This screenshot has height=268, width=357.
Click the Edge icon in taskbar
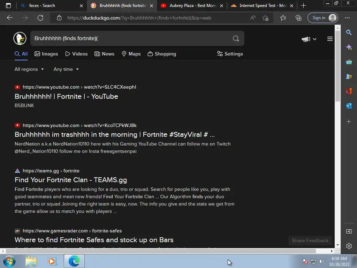tap(74, 261)
